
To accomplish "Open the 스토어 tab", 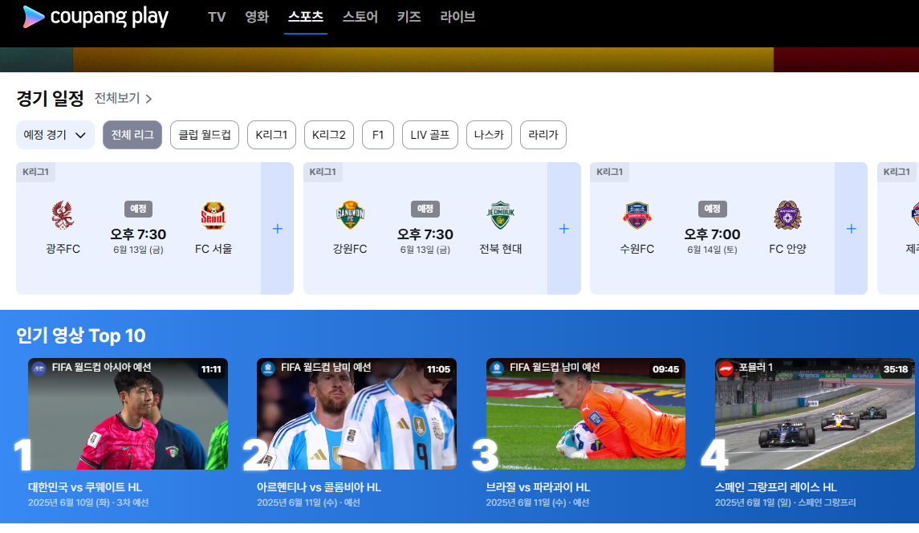I will (x=360, y=17).
